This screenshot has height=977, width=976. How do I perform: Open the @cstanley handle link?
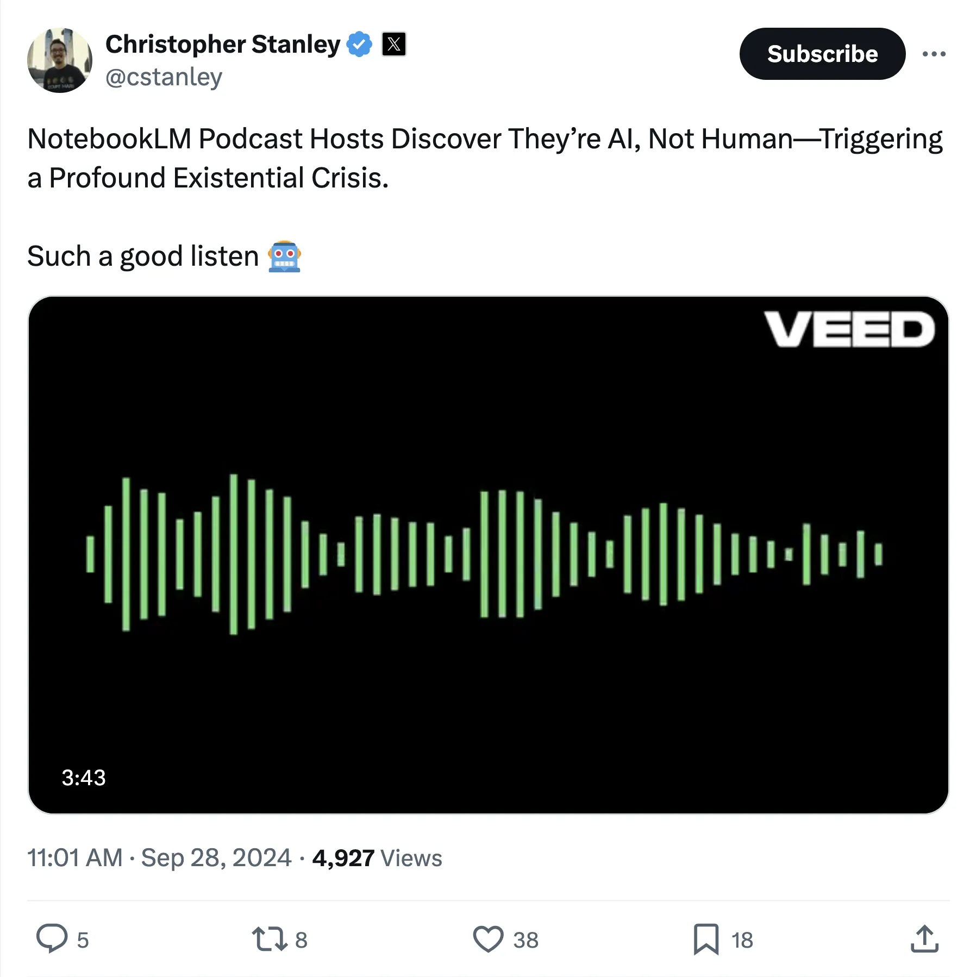164,77
